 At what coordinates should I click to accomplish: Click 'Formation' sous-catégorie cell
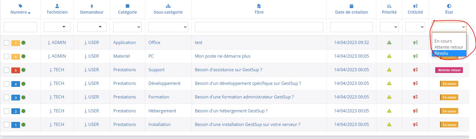[159, 97]
